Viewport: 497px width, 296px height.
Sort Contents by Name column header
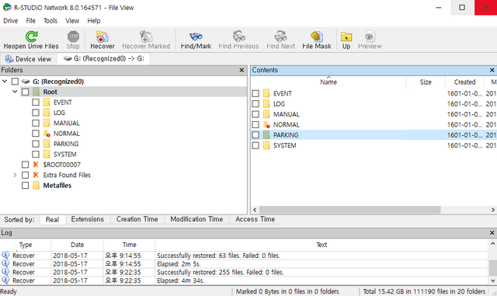[328, 82]
